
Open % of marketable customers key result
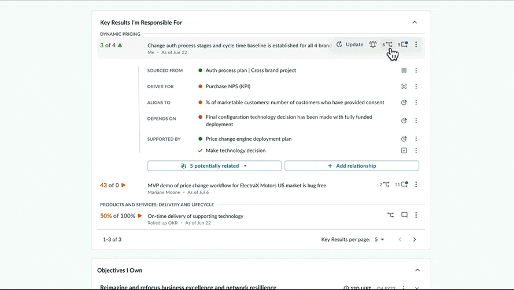coord(295,102)
